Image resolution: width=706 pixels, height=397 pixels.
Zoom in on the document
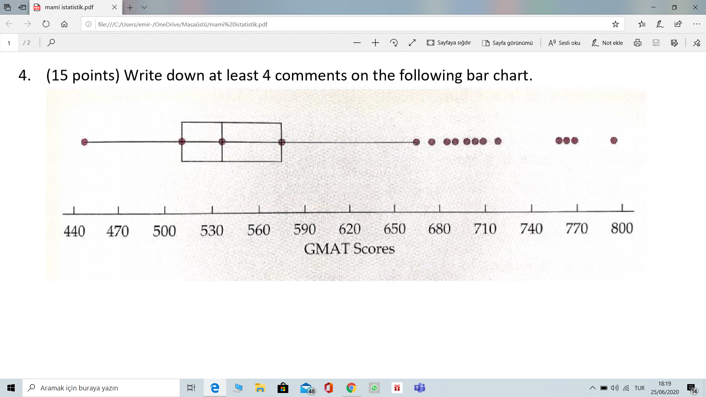375,43
